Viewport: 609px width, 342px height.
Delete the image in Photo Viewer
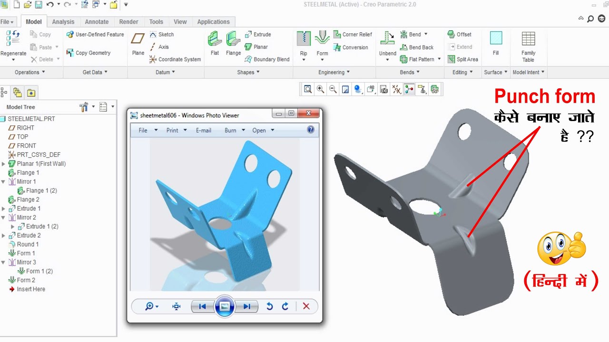pyautogui.click(x=306, y=306)
